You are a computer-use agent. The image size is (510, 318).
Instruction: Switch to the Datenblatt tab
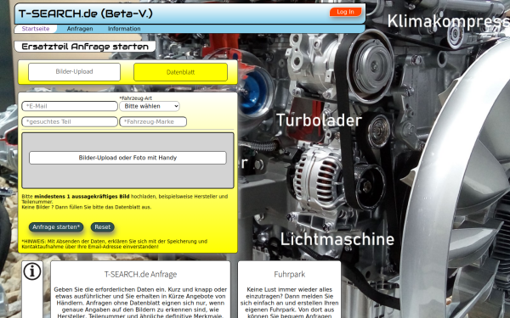coord(180,72)
